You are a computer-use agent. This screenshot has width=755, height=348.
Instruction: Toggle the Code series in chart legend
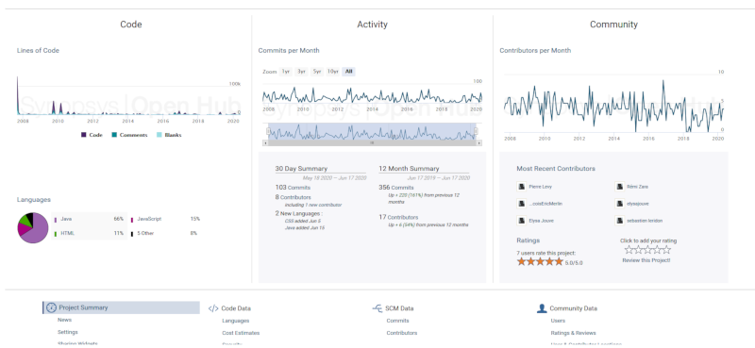(x=92, y=135)
